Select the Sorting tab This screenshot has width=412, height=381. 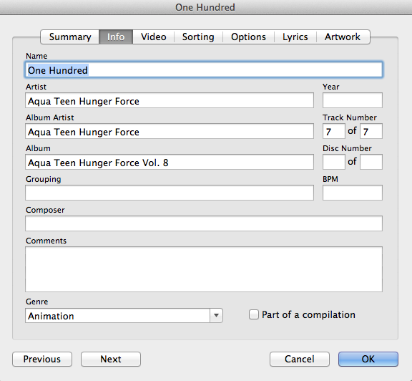pyautogui.click(x=198, y=37)
